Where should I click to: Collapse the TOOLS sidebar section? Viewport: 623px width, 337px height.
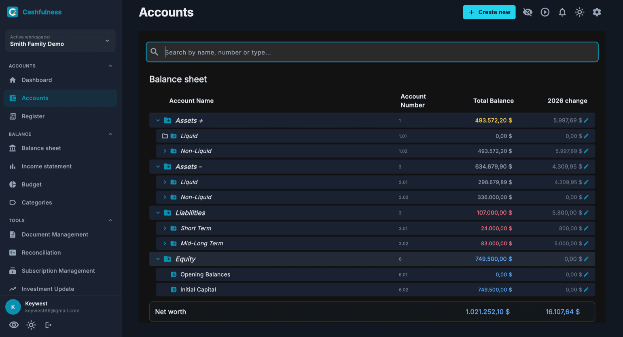110,220
